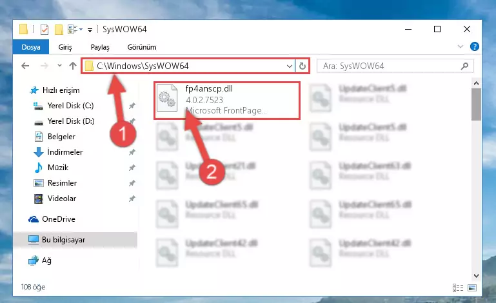Click the scroll up arrow of file list

pyautogui.click(x=476, y=84)
